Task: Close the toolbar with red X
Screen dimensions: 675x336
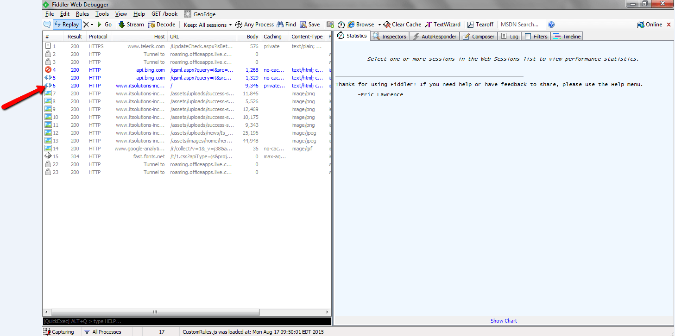Action: click(x=669, y=25)
